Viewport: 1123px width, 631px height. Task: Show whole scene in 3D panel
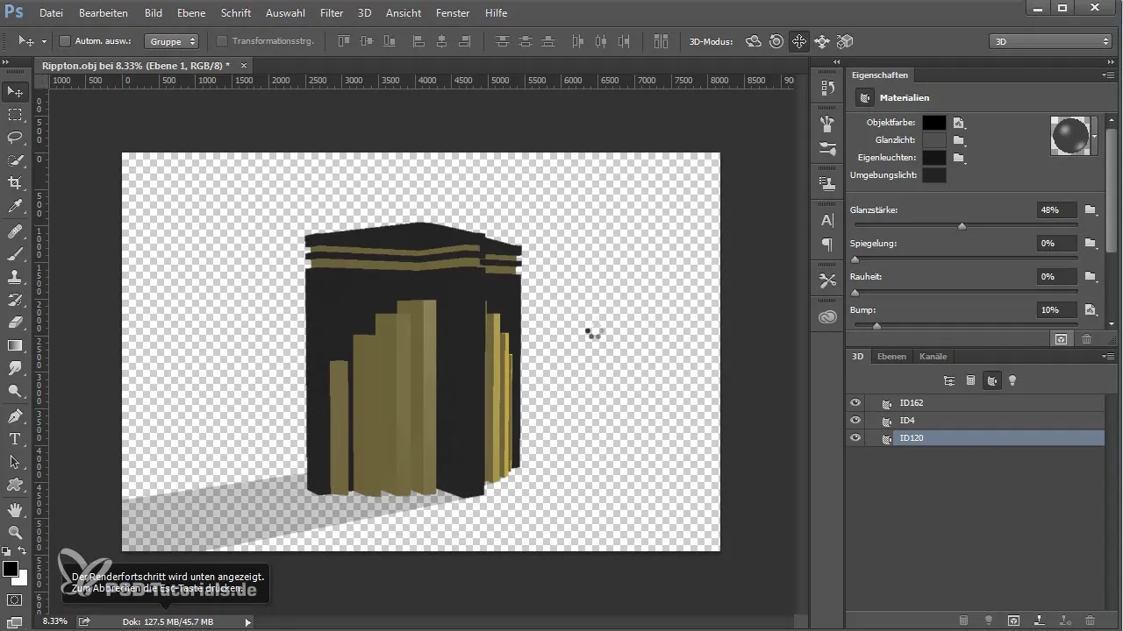pos(948,380)
